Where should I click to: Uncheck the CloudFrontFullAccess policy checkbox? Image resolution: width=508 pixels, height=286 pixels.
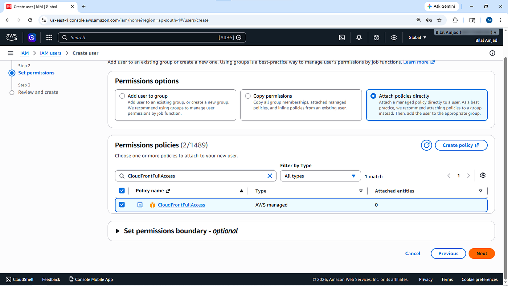tap(122, 205)
